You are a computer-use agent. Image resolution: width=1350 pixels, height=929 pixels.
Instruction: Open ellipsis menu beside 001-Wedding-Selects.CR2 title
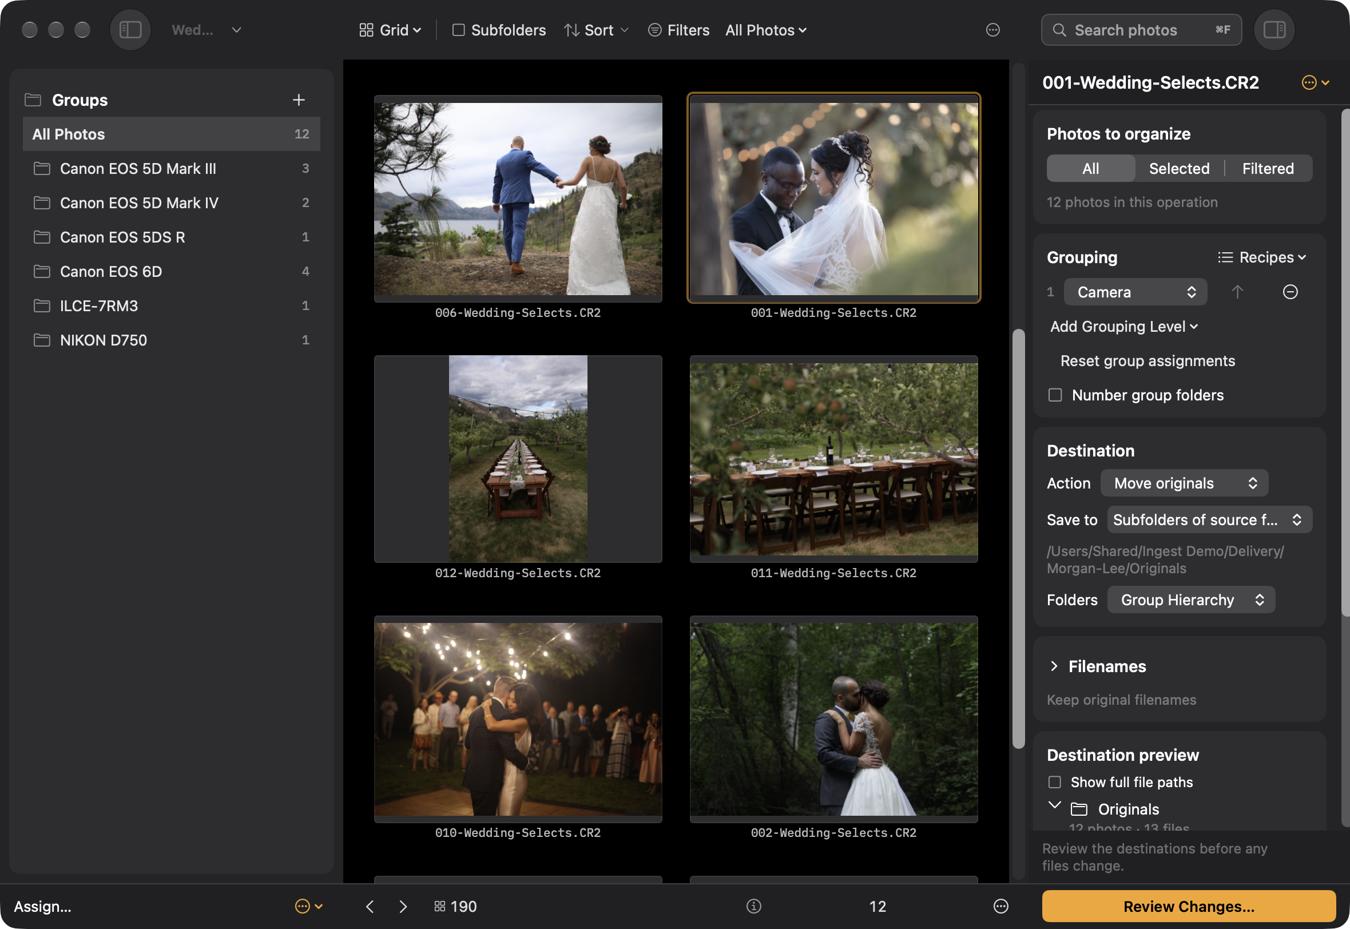1315,82
